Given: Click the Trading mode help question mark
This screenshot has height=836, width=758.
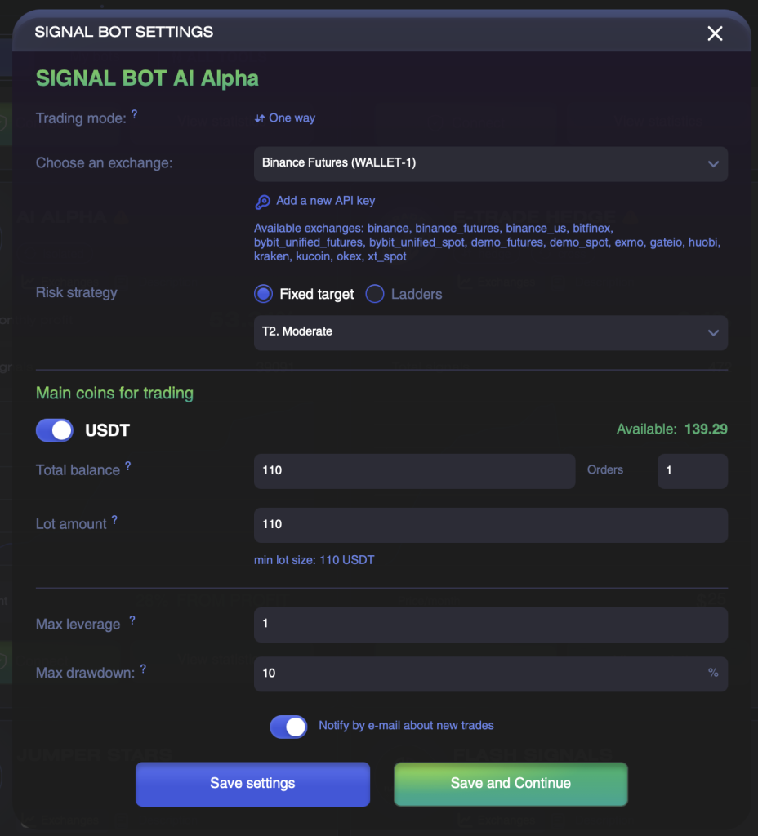Looking at the screenshot, I should (135, 114).
